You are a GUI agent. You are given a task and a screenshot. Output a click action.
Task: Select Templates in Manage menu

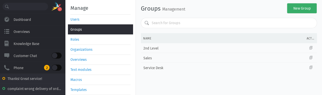tap(100, 90)
